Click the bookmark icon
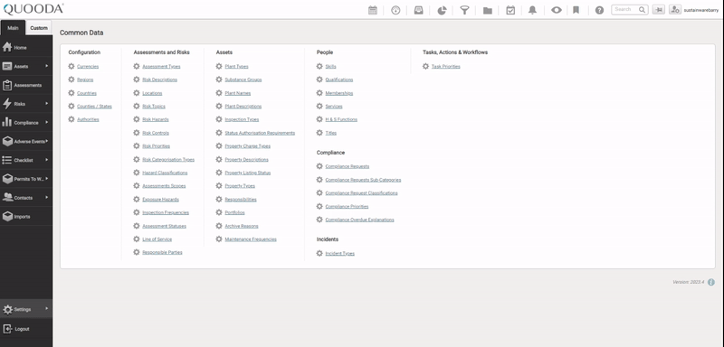 (x=576, y=10)
